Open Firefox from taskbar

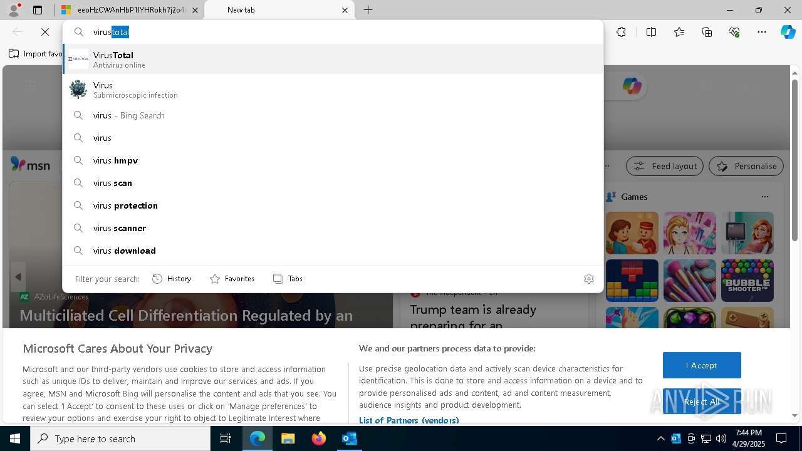(x=318, y=438)
